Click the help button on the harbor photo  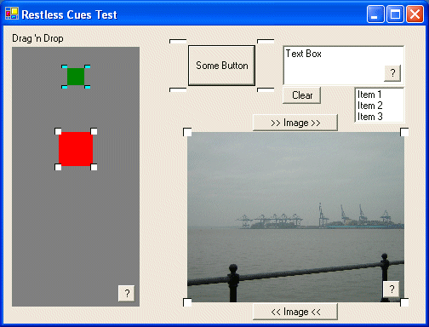pyautogui.click(x=392, y=290)
